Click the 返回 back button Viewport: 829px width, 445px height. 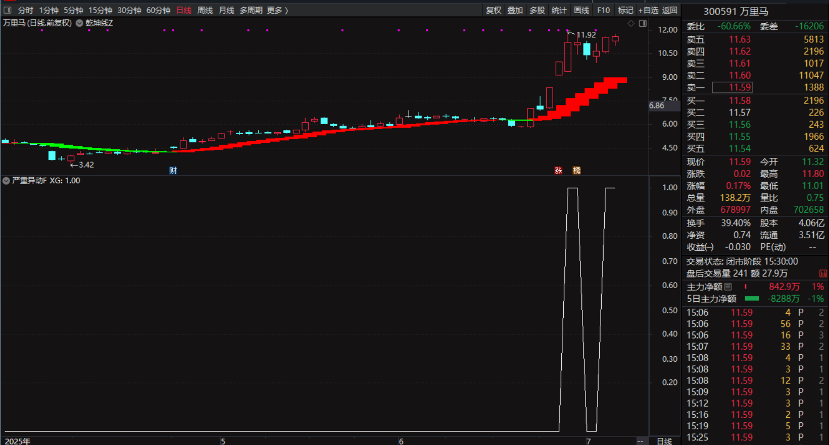click(670, 10)
